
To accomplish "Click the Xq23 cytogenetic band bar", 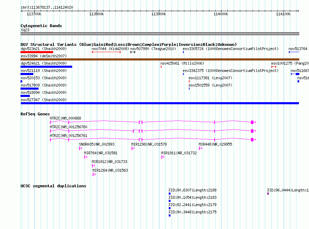I will point(160,34).
